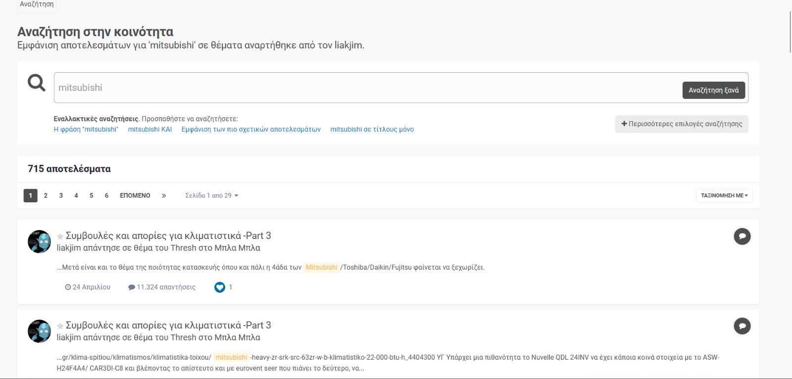Click the star icon beside second result title
This screenshot has width=792, height=379.
60,326
